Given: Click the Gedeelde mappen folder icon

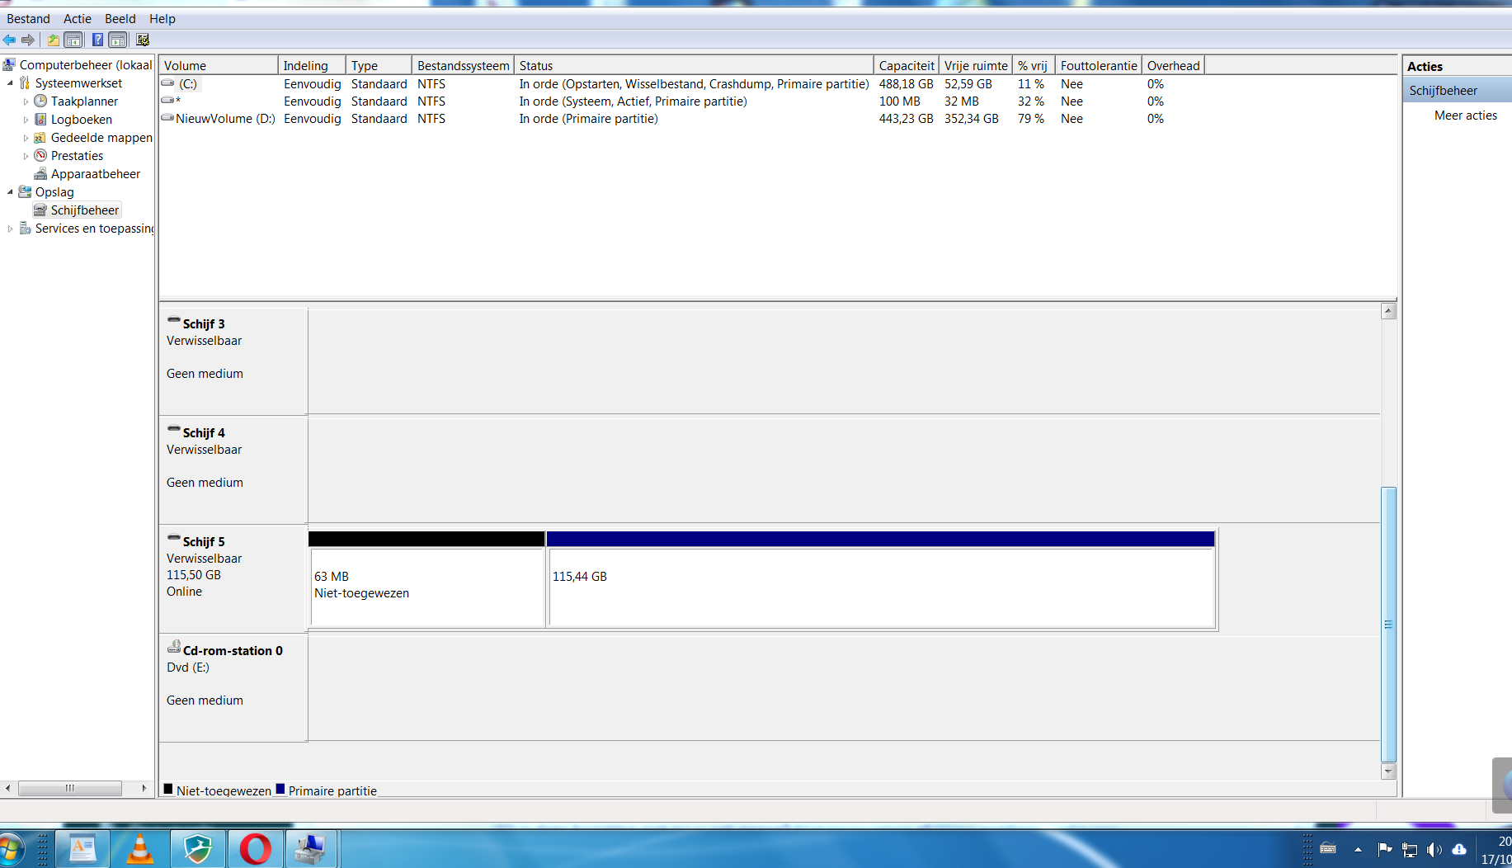Looking at the screenshot, I should click(40, 137).
